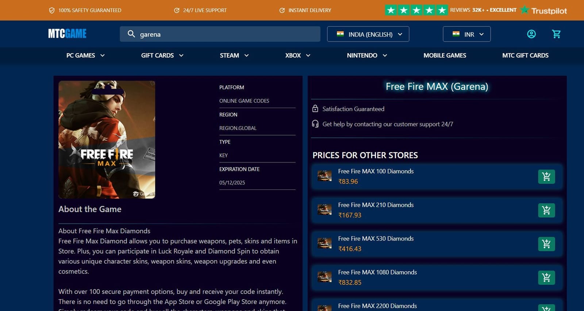Go to MTC Gift Cards page
Screen dimensions: 584x311
525,55
